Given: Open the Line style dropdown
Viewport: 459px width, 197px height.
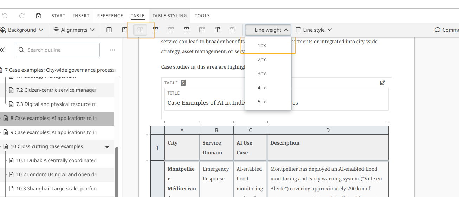Looking at the screenshot, I should point(313,30).
